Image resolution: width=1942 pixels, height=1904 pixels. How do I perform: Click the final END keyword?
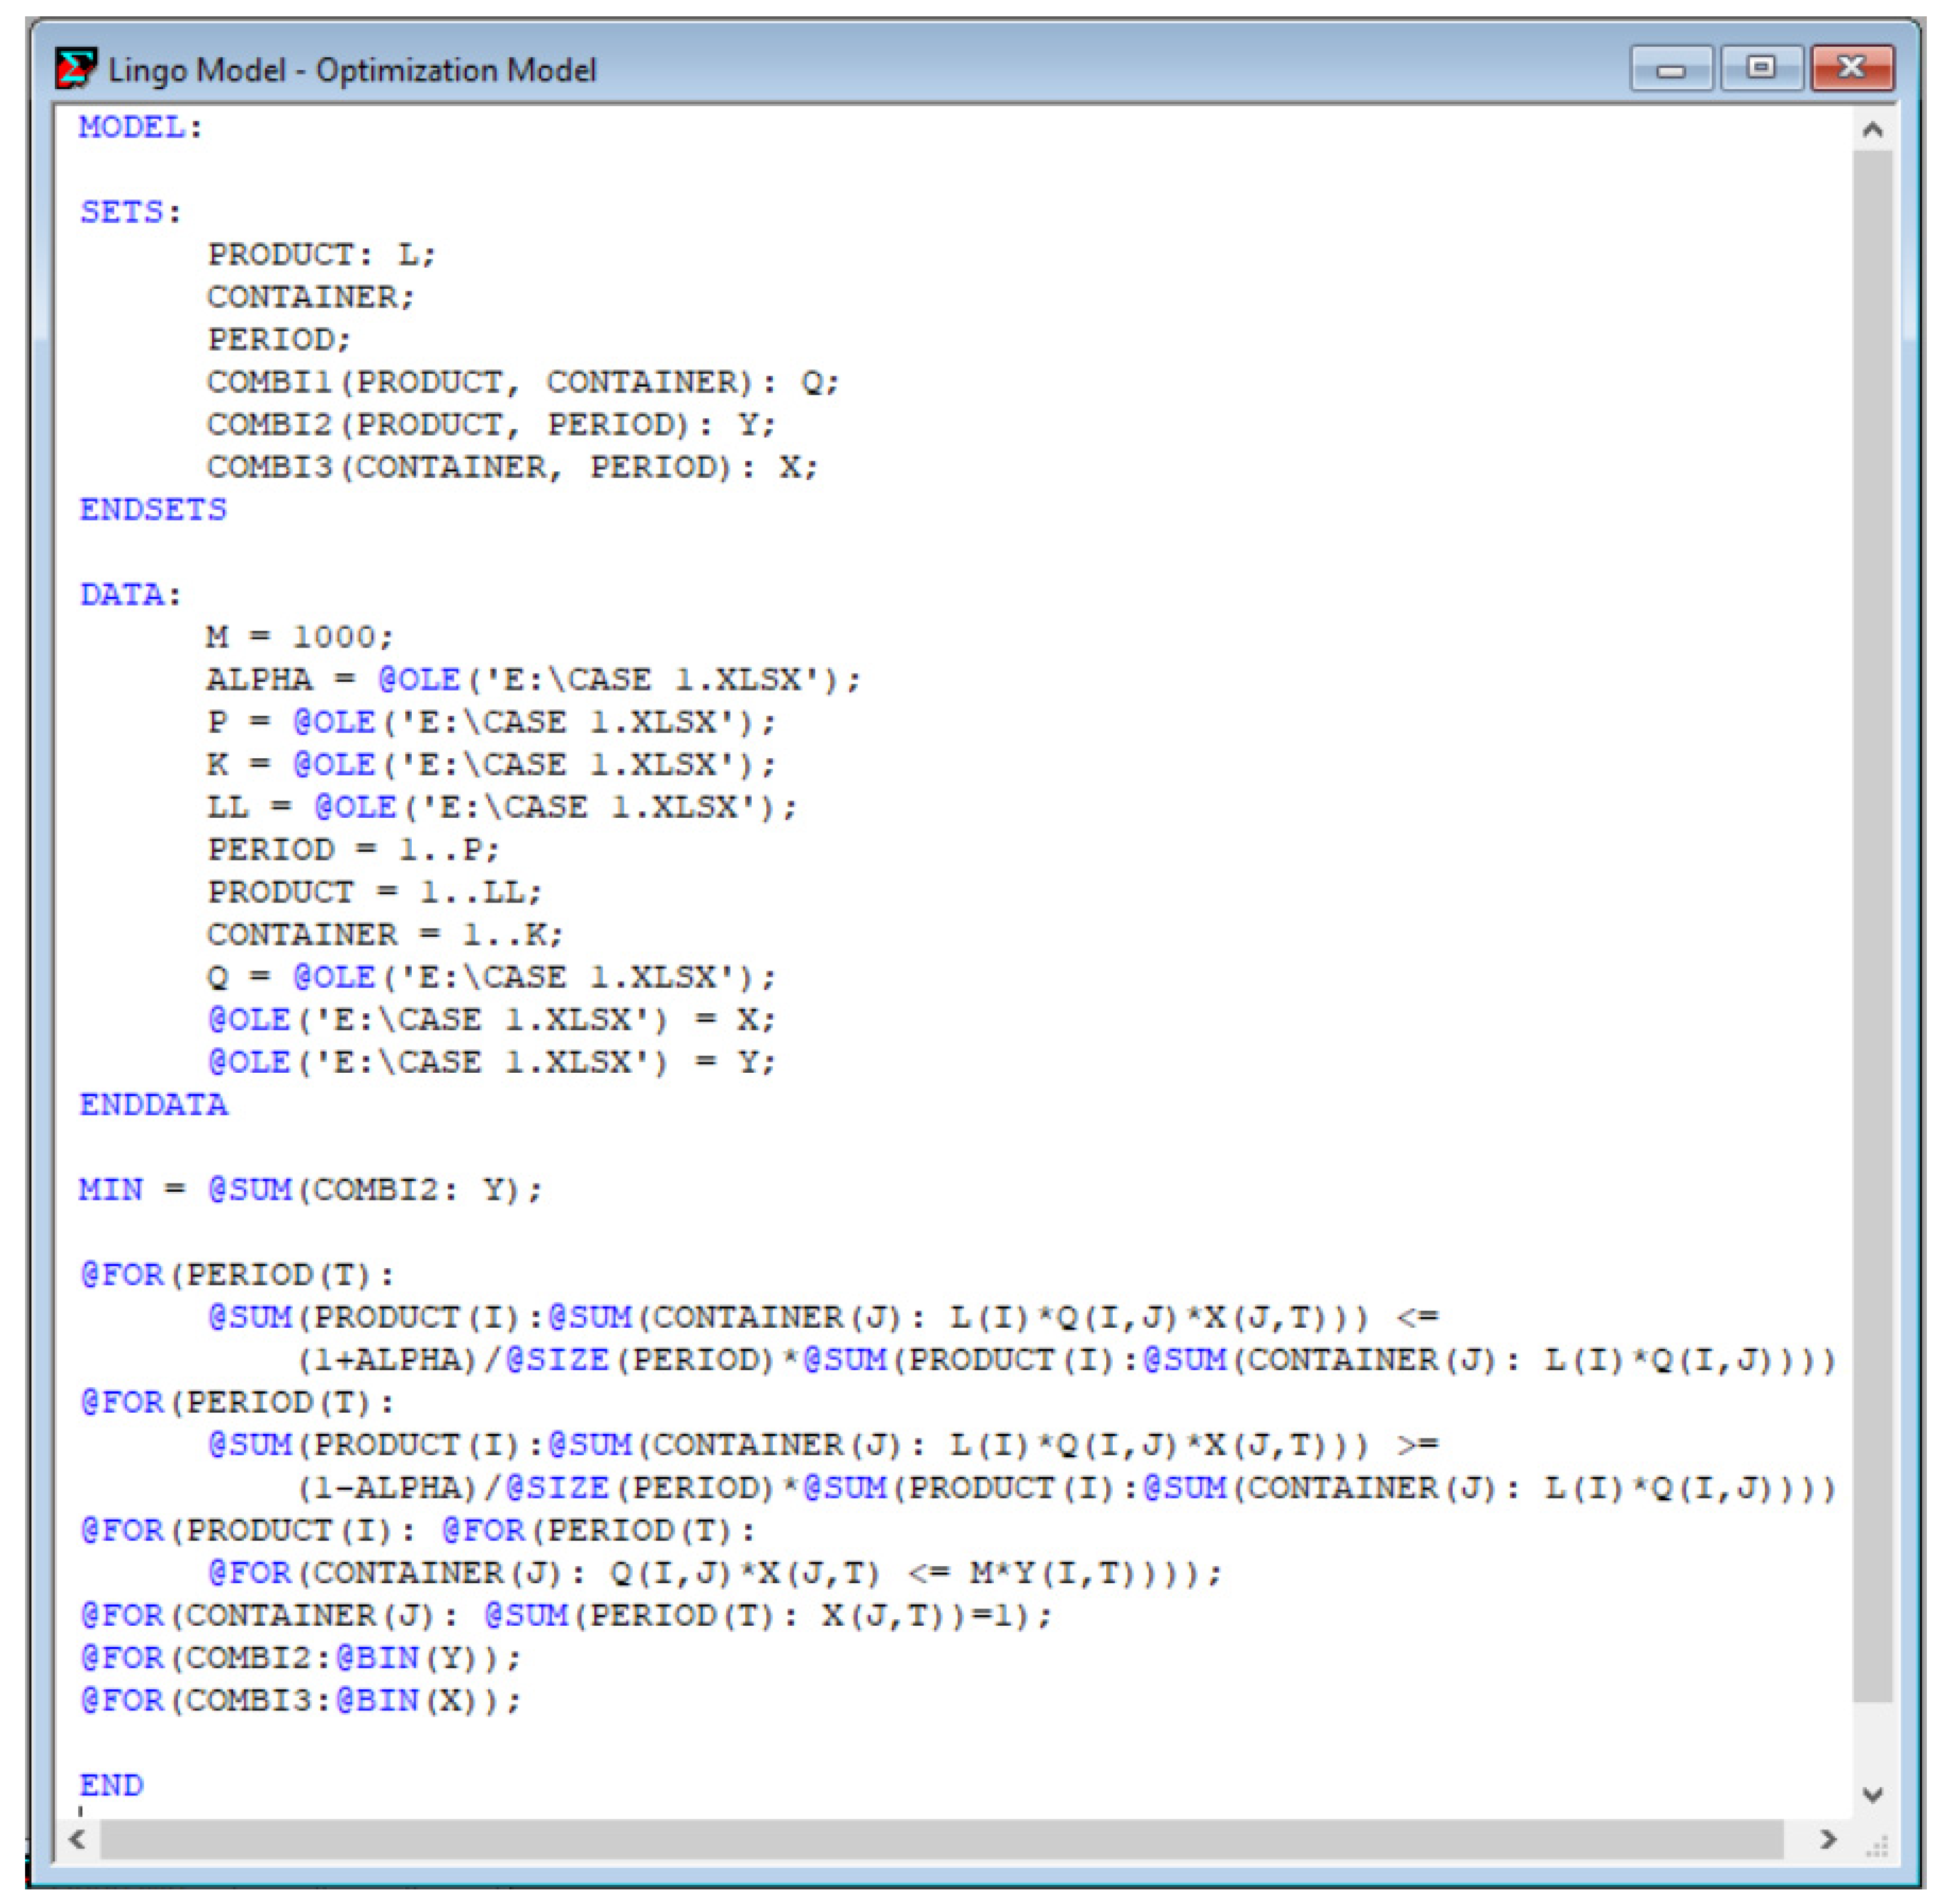coord(111,1784)
